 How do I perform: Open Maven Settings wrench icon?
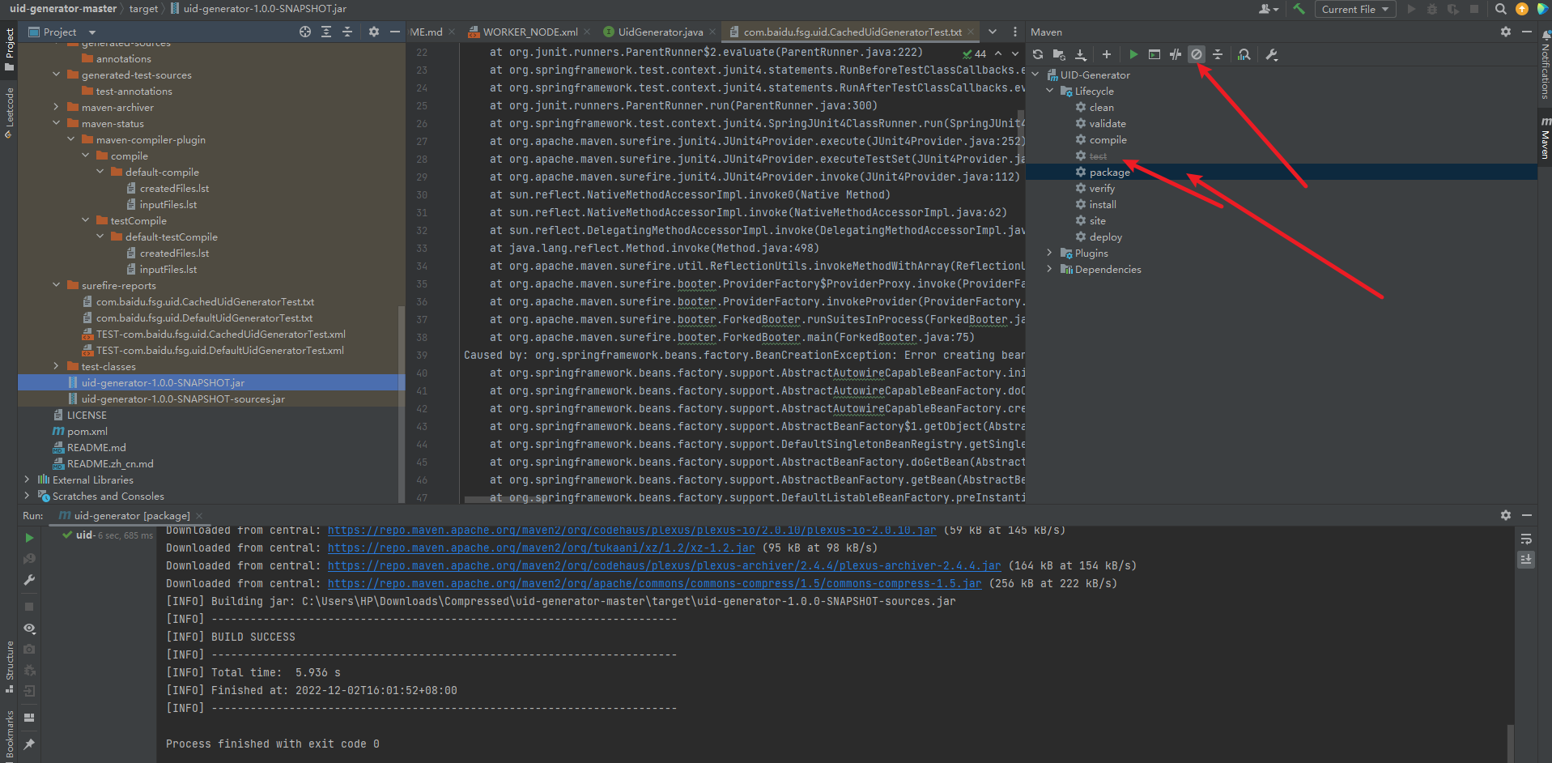(x=1271, y=55)
